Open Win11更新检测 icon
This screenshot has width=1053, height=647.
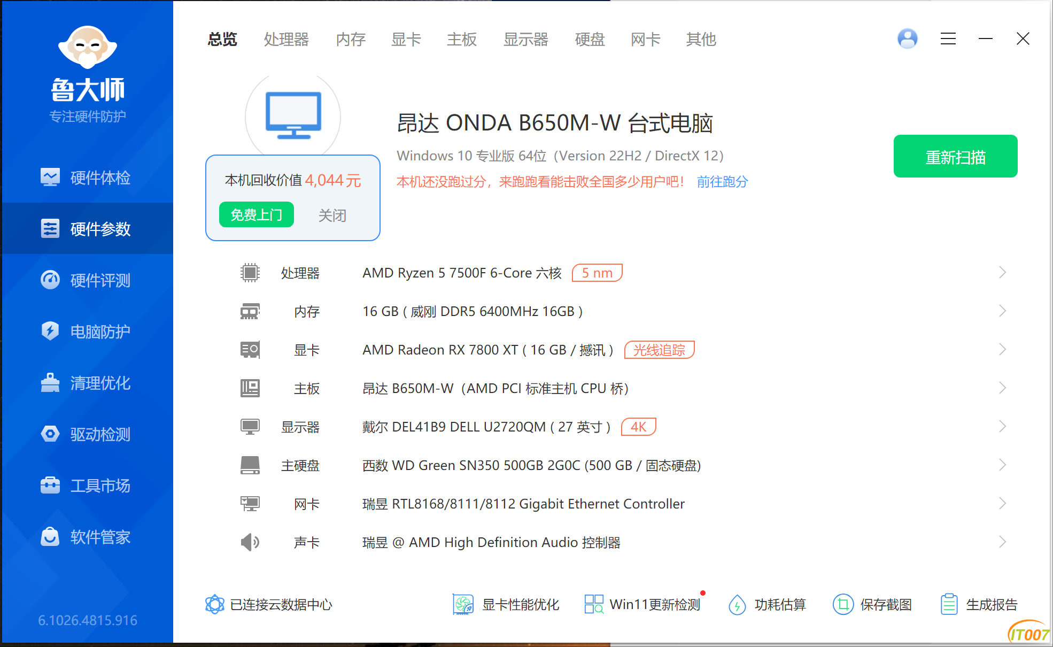(x=594, y=604)
